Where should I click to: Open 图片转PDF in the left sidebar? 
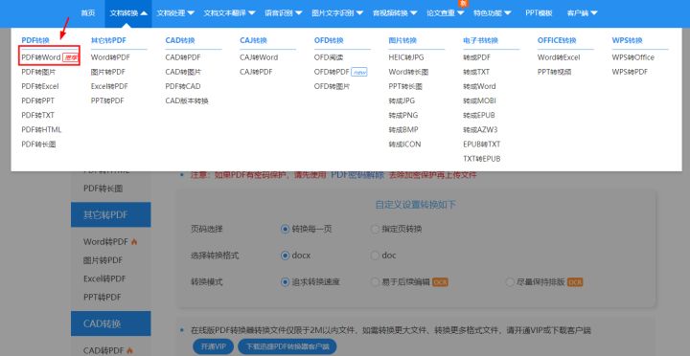pos(103,260)
